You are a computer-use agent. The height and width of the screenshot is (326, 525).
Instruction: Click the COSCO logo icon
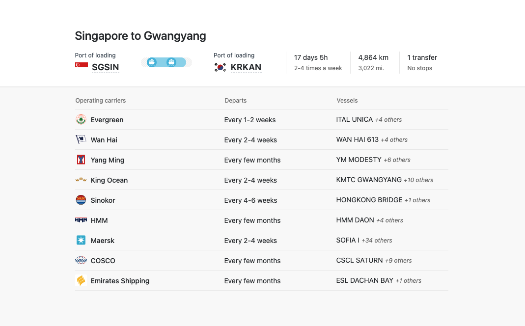[81, 260]
